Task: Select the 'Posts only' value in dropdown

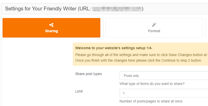Action: tap(131, 76)
